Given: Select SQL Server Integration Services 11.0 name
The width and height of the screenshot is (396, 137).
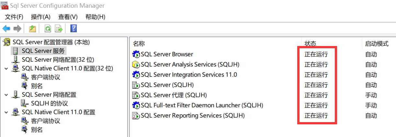Looking at the screenshot, I should pos(189,75).
